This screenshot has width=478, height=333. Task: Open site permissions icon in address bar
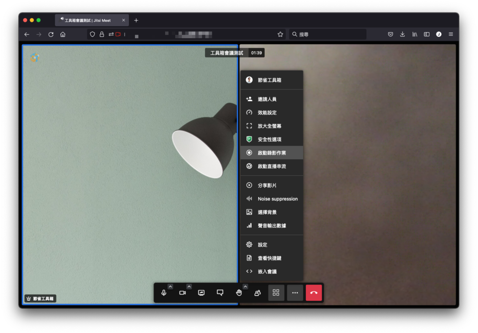(x=111, y=35)
